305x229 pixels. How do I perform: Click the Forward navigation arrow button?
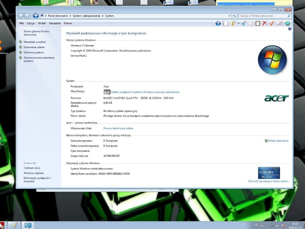tap(27, 16)
